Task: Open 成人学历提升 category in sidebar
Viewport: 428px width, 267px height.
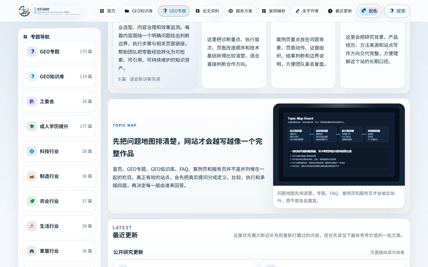Action: [x=59, y=126]
